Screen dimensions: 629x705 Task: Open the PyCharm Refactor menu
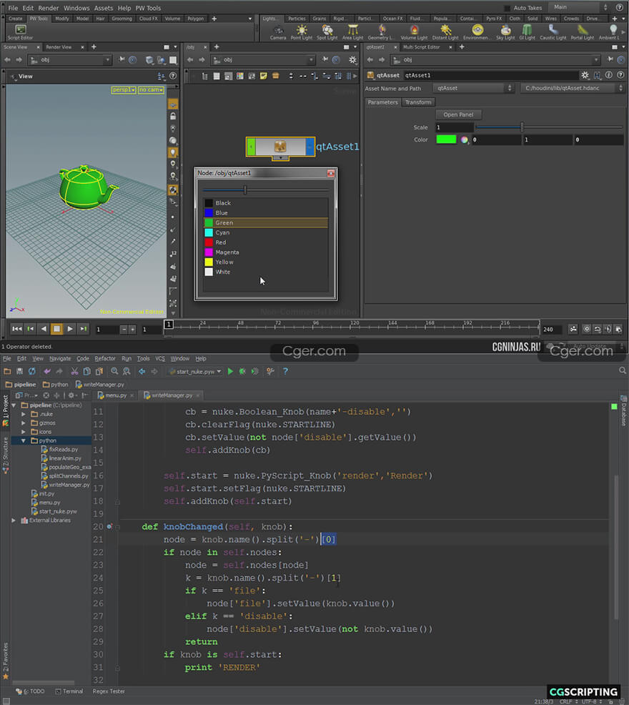(x=105, y=358)
